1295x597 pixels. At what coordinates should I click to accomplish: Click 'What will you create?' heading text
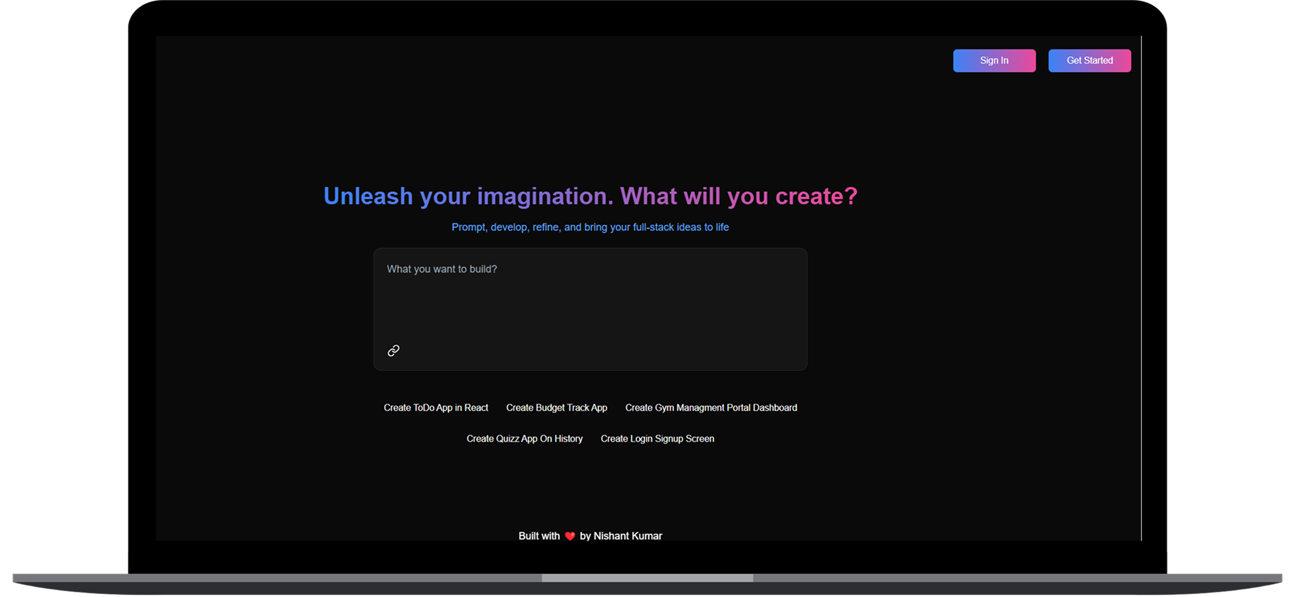tap(738, 196)
